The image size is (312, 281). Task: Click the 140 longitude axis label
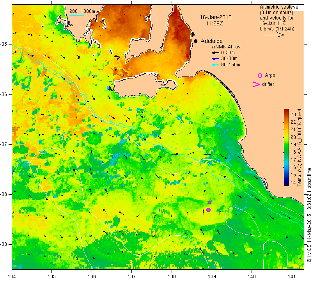pyautogui.click(x=252, y=276)
